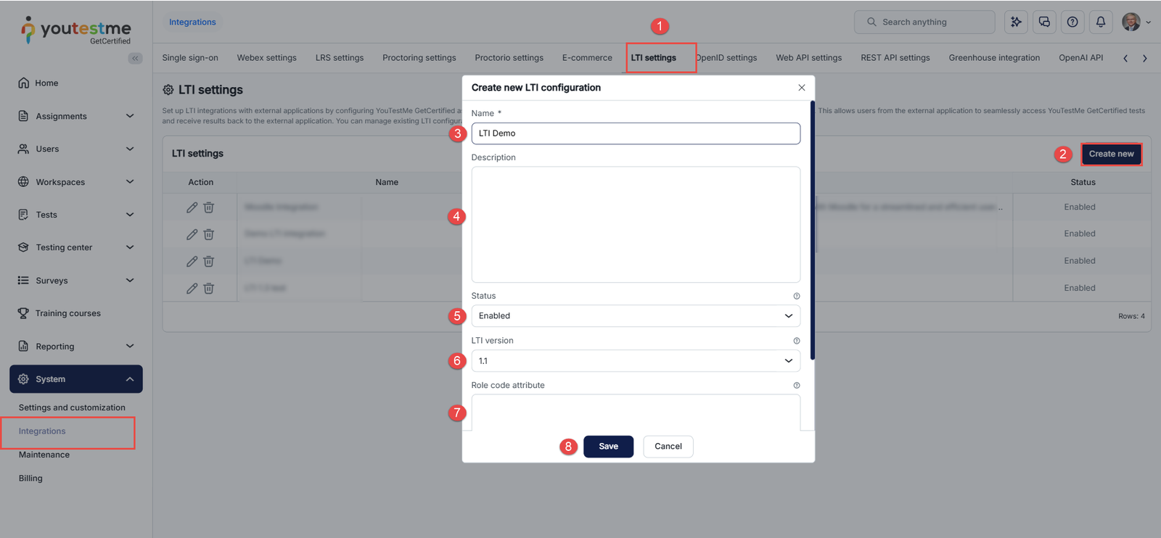Image resolution: width=1161 pixels, height=538 pixels.
Task: Click the AI sparkle icon in header
Action: pos(1016,22)
